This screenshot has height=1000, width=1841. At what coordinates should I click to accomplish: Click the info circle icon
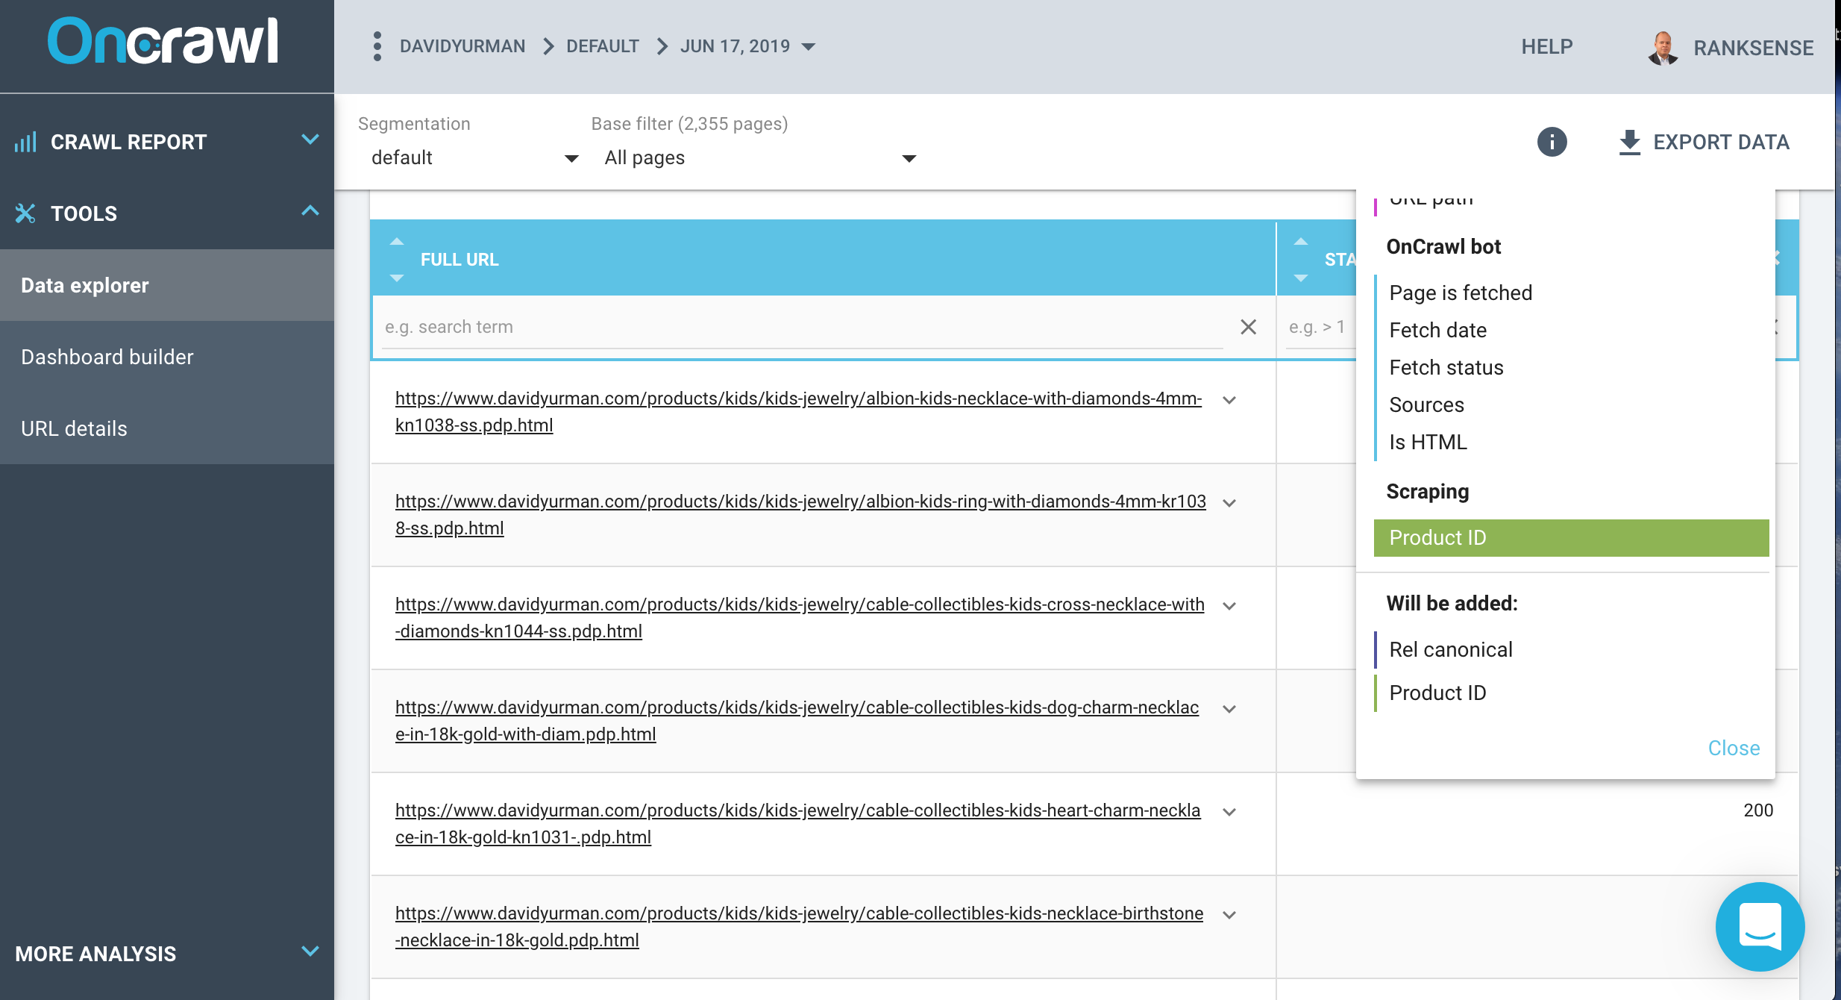[1552, 142]
